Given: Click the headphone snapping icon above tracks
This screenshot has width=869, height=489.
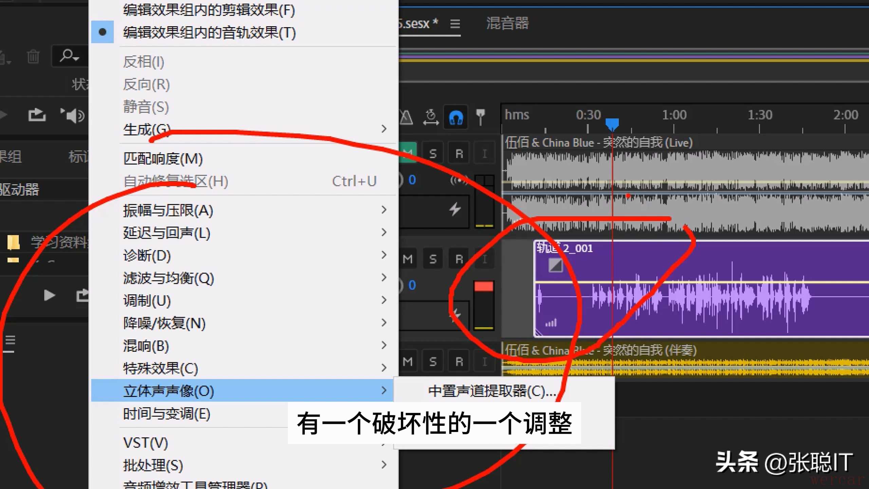Looking at the screenshot, I should coord(456,118).
